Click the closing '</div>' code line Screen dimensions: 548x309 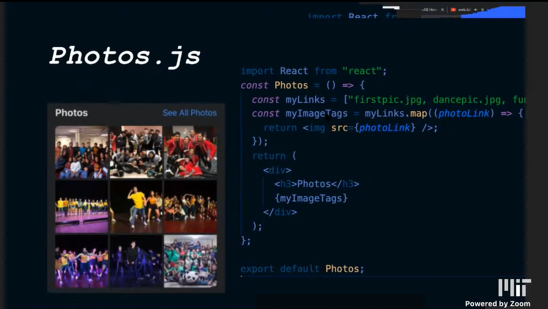(x=280, y=212)
